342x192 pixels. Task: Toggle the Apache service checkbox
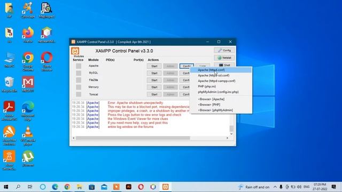tap(79, 66)
